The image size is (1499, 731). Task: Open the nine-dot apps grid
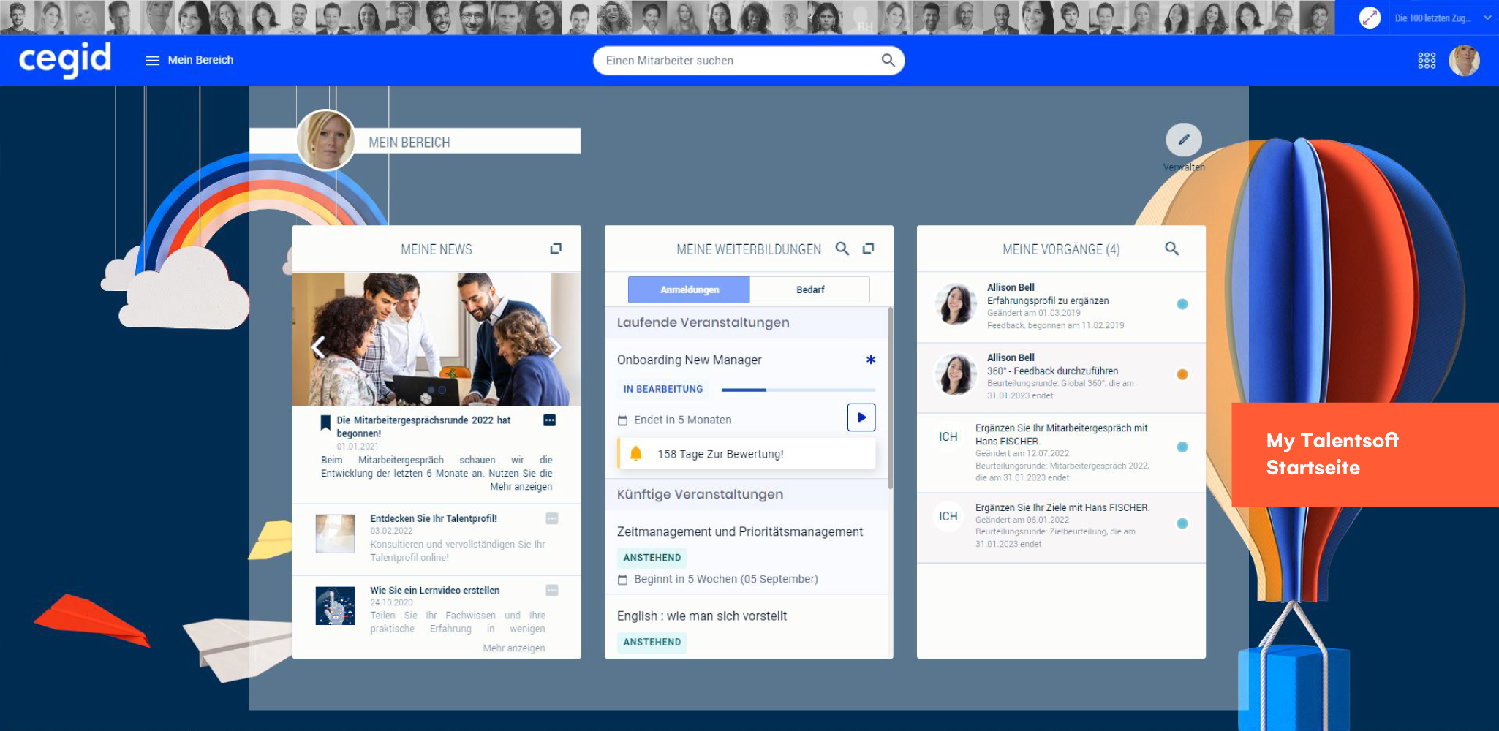pos(1427,60)
